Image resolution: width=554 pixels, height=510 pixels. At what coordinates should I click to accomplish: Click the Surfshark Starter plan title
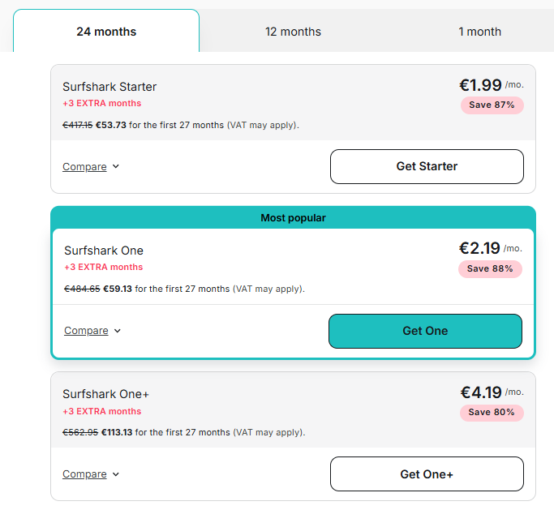[110, 87]
